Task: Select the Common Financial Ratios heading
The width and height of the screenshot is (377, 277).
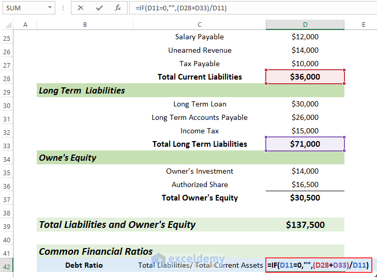Action: [x=96, y=252]
